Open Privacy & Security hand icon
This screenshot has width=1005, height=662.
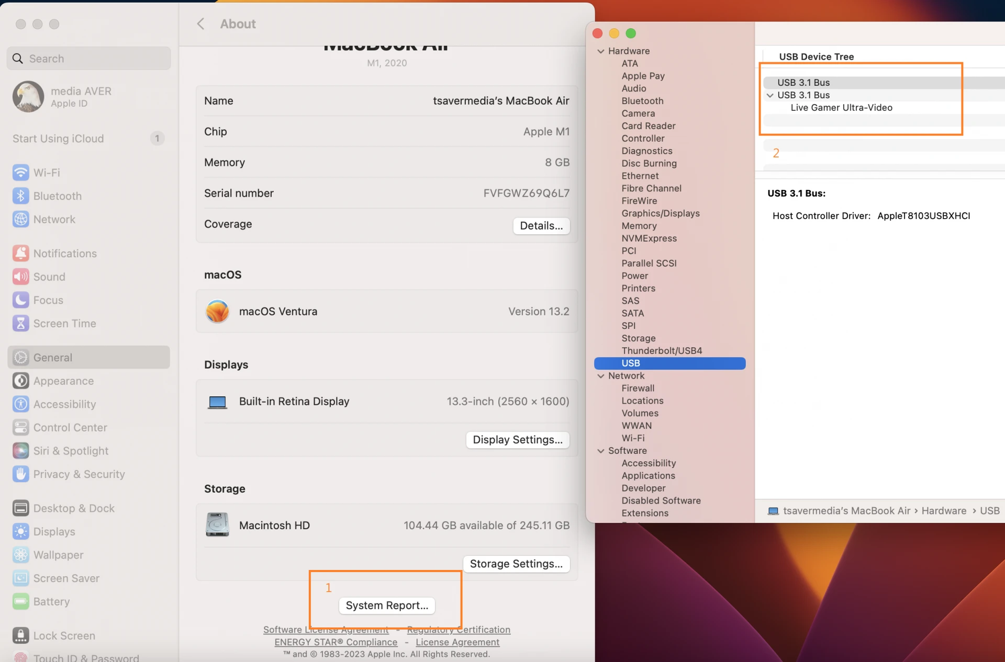(x=20, y=474)
